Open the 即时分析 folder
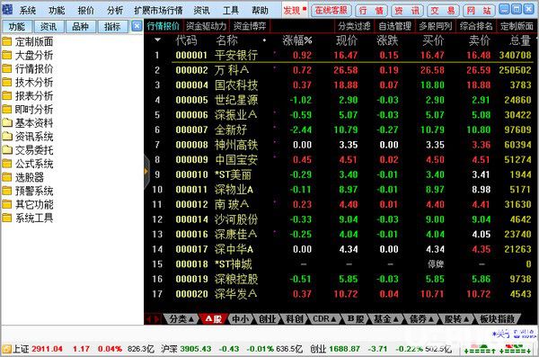539x357 pixels. [x=28, y=110]
